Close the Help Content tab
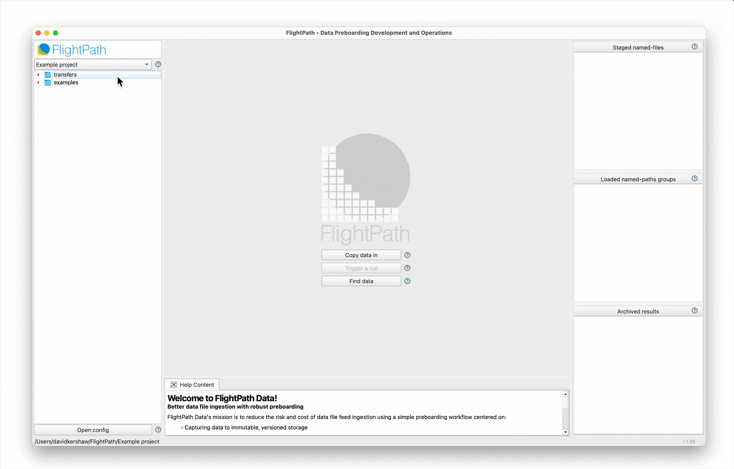Image resolution: width=734 pixels, height=469 pixels. pos(174,385)
